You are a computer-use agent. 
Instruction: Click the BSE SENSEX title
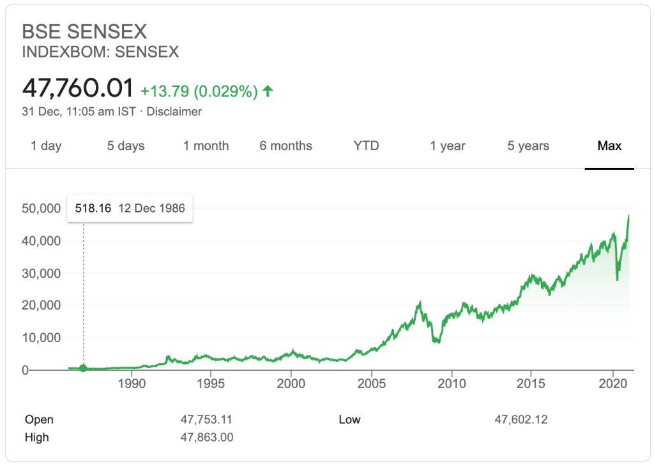coord(85,31)
